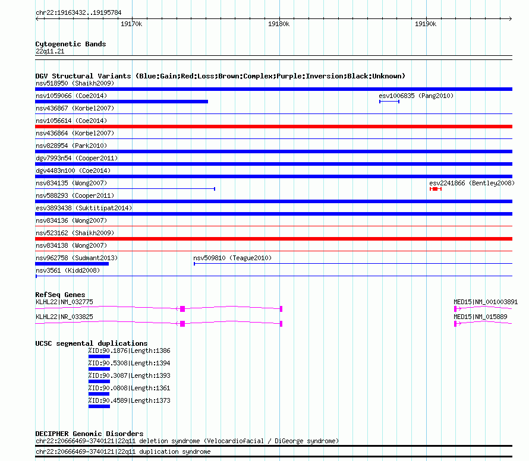Click KLHL22|NM_032775 gene label
Image resolution: width=529 pixels, height=461 pixels.
(x=64, y=302)
